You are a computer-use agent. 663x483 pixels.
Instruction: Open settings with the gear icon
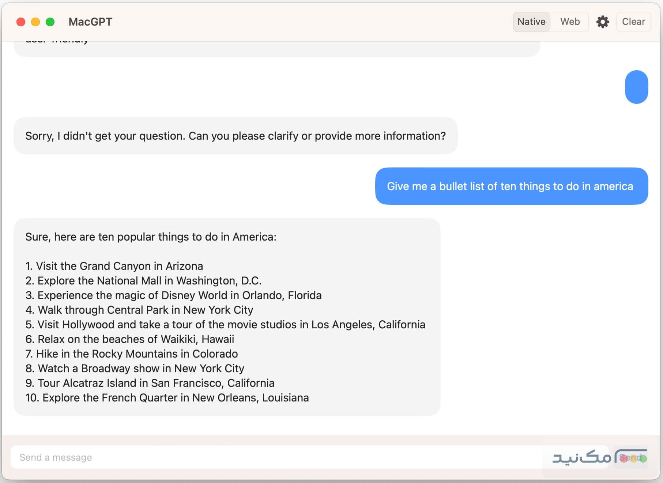coord(602,22)
